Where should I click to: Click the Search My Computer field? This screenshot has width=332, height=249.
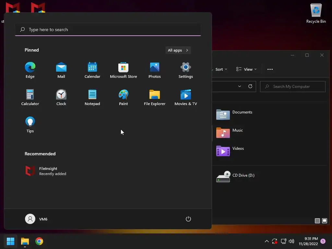click(293, 87)
